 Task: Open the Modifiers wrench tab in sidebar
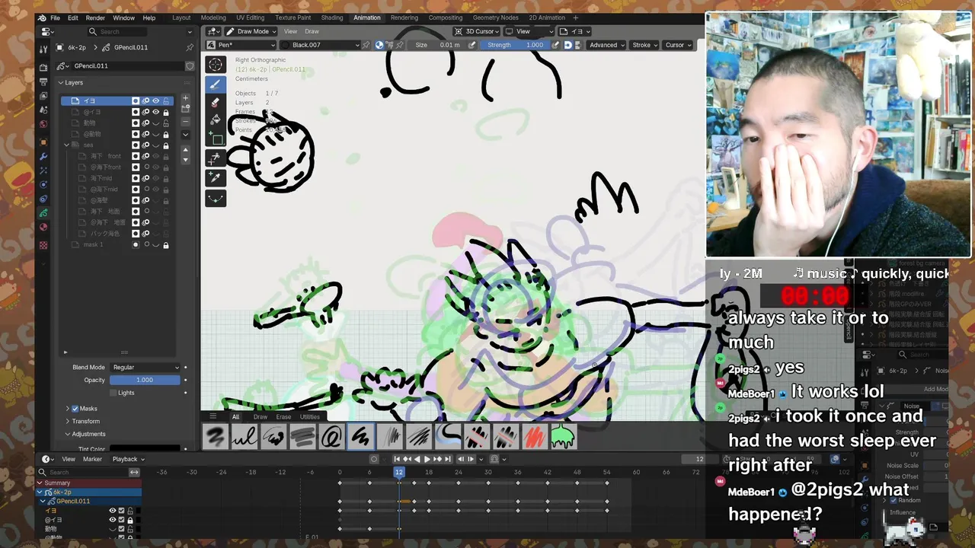pos(43,156)
